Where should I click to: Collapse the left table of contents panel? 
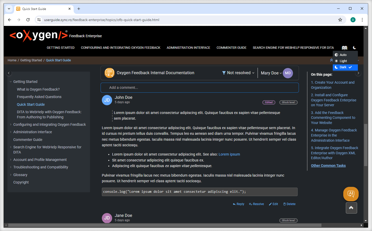(9, 73)
